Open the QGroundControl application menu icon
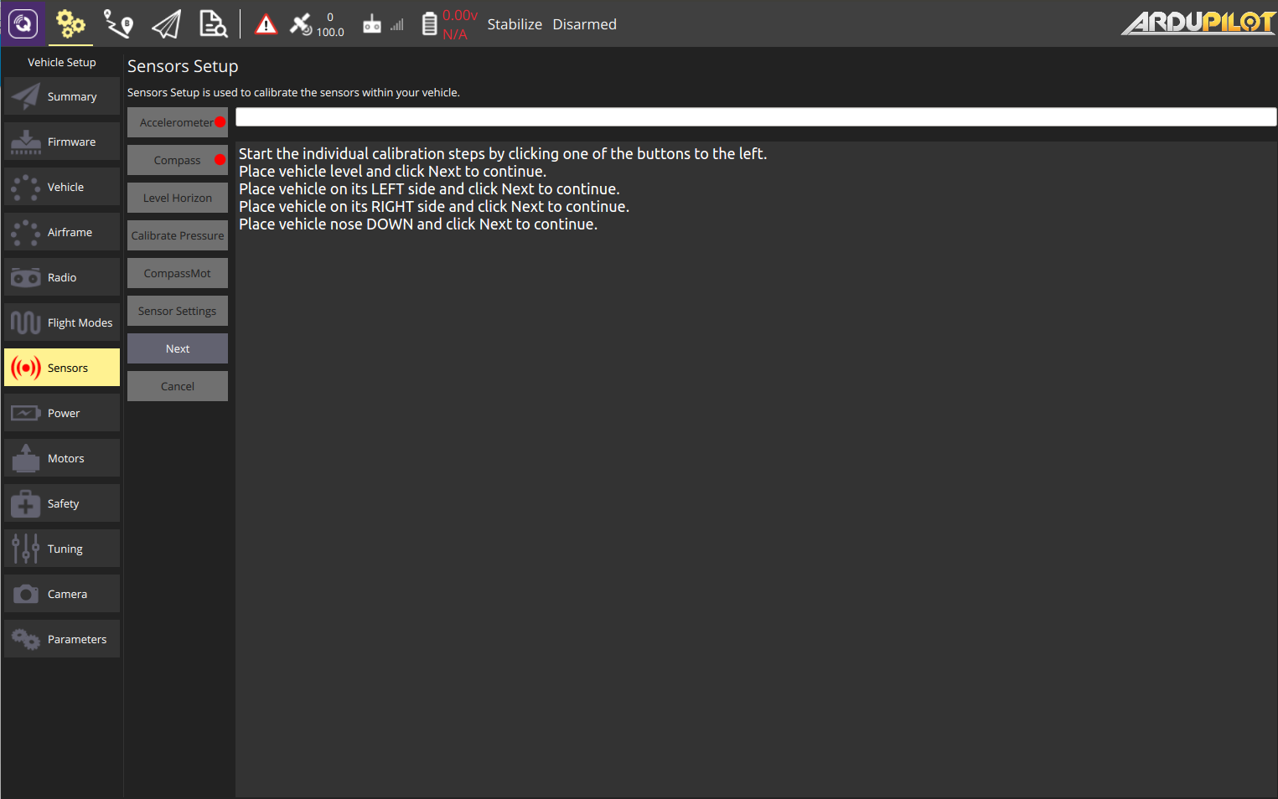The image size is (1278, 799). 23,23
